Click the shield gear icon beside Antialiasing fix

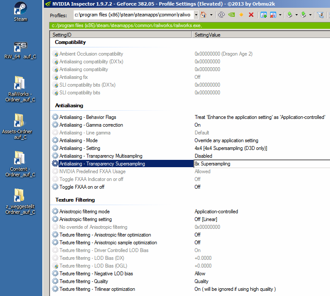(x=55, y=77)
